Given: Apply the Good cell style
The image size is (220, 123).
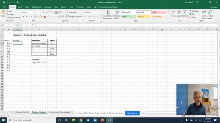Looking at the screenshot, I should (x=129, y=16).
